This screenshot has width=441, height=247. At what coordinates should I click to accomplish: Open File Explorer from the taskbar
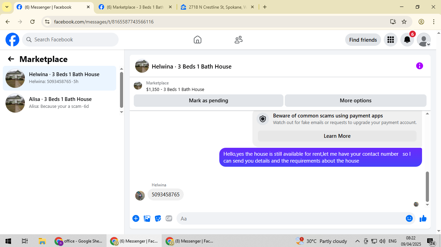(x=42, y=241)
